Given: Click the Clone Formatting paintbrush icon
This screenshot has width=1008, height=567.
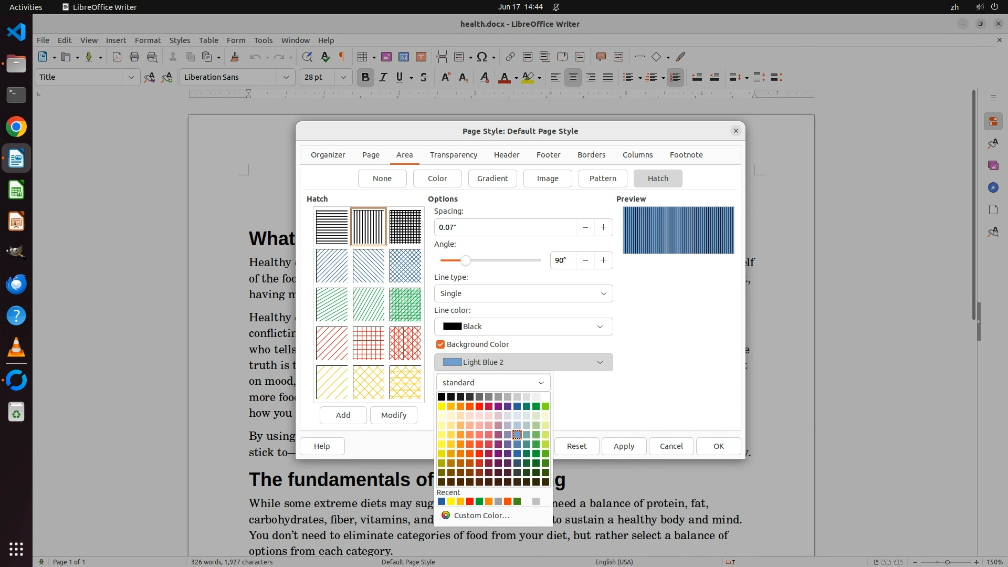Looking at the screenshot, I should click(235, 57).
